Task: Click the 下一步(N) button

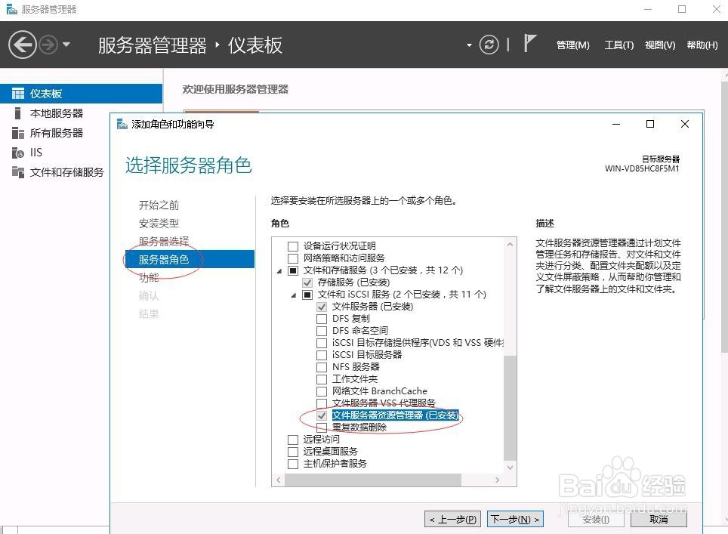Action: tap(515, 519)
